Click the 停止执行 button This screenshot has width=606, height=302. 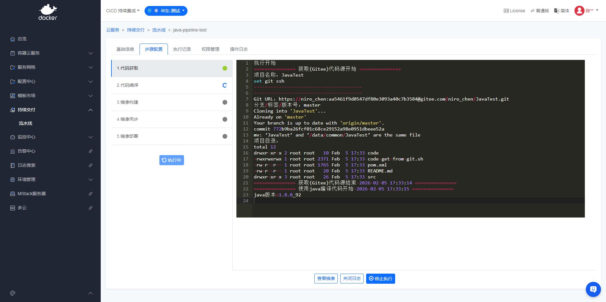380,279
